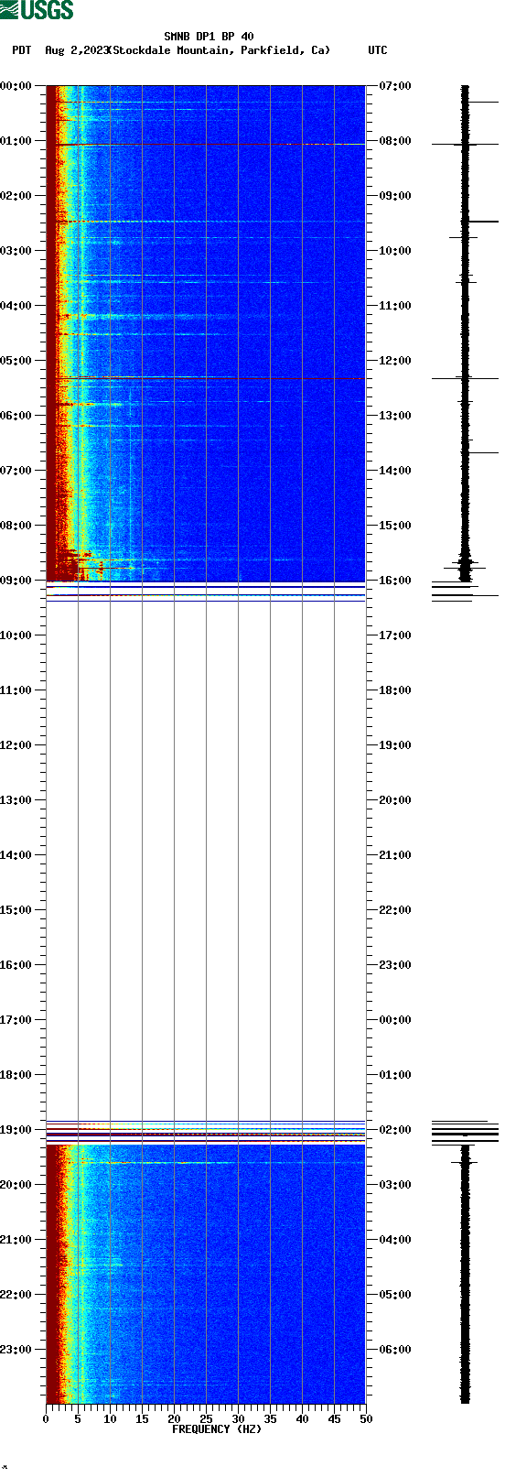Click the PDT timezone label
The height and width of the screenshot is (1477, 505).
21,50
